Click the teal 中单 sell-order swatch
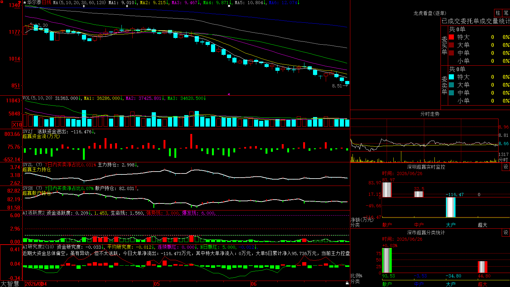The image size is (510, 287). [x=451, y=92]
